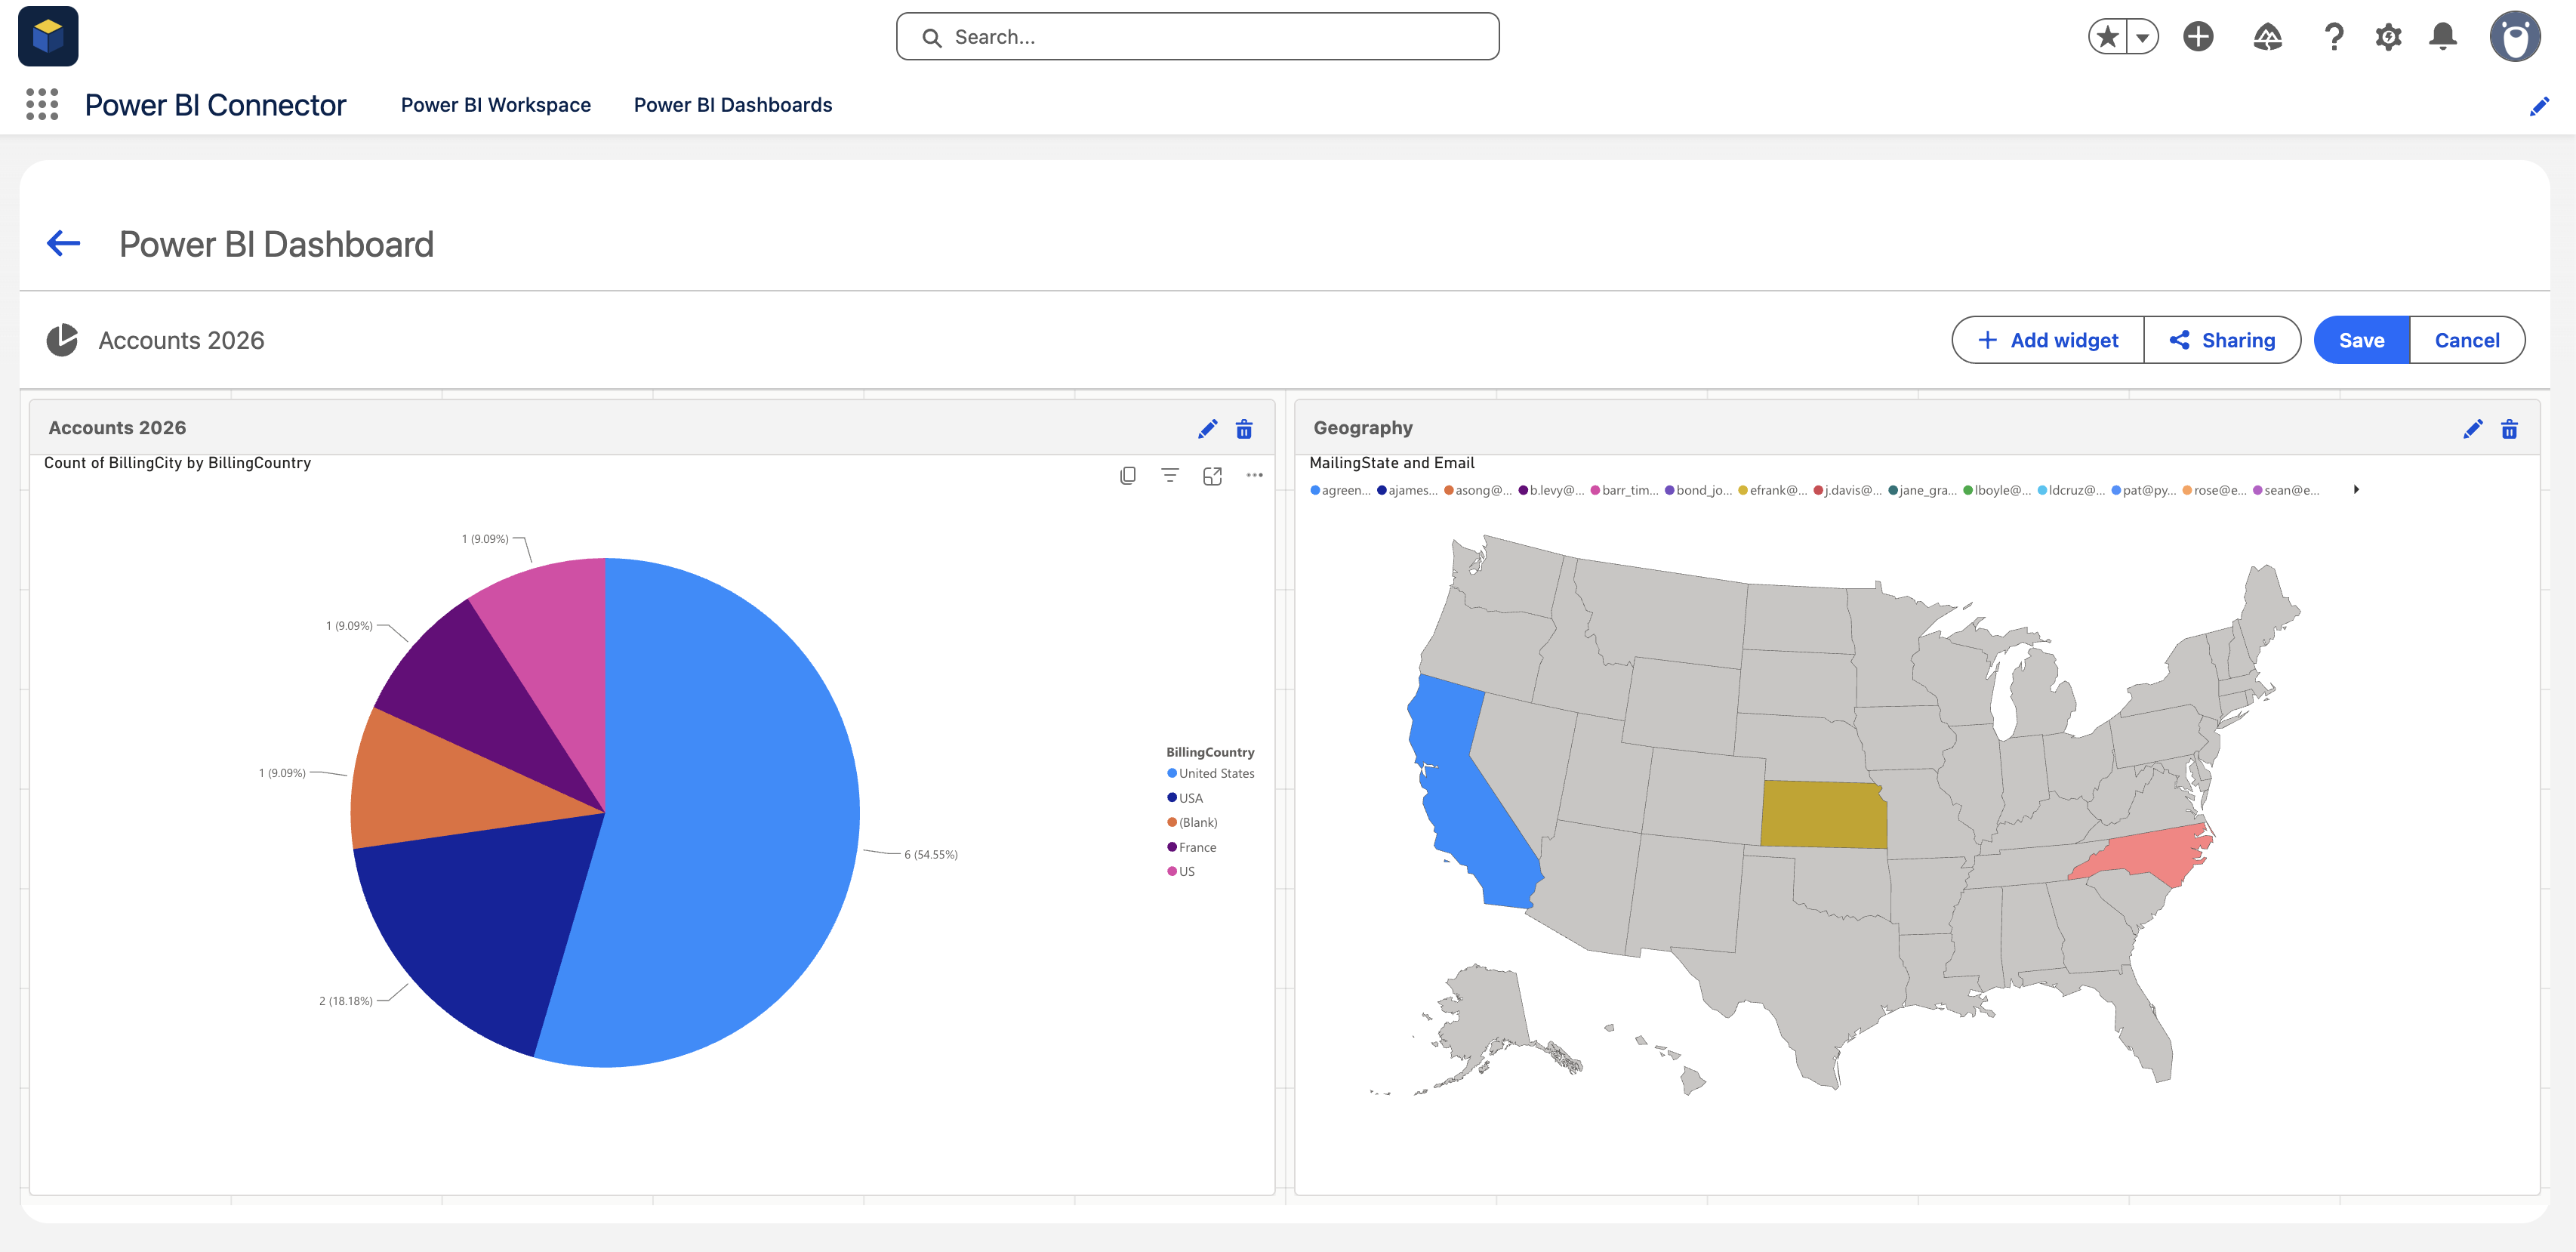Viewport: 2576px width, 1252px height.
Task: Focus the Search field
Action: tap(1197, 37)
